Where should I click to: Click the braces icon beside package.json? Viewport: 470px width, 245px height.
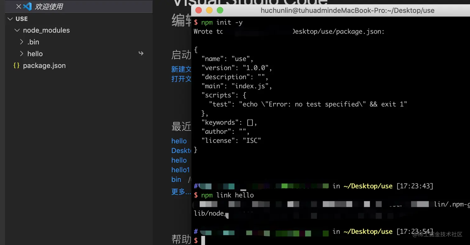coord(16,66)
